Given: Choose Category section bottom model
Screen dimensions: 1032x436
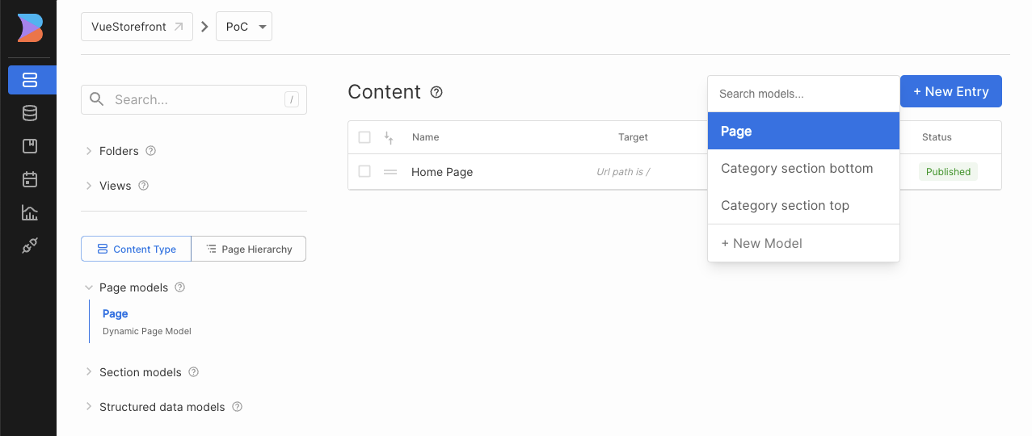Looking at the screenshot, I should point(803,169).
